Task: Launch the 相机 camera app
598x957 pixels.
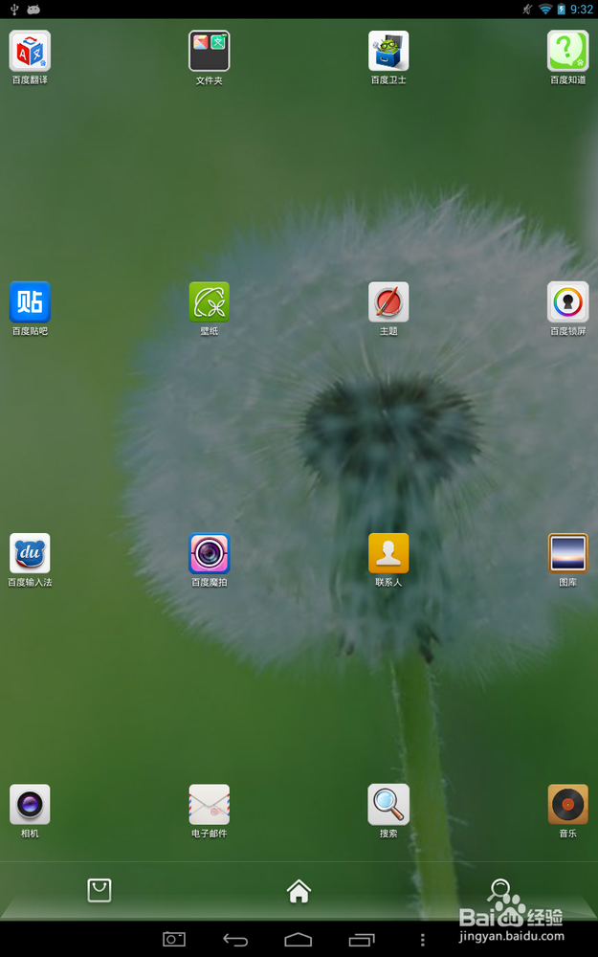Action: [30, 805]
